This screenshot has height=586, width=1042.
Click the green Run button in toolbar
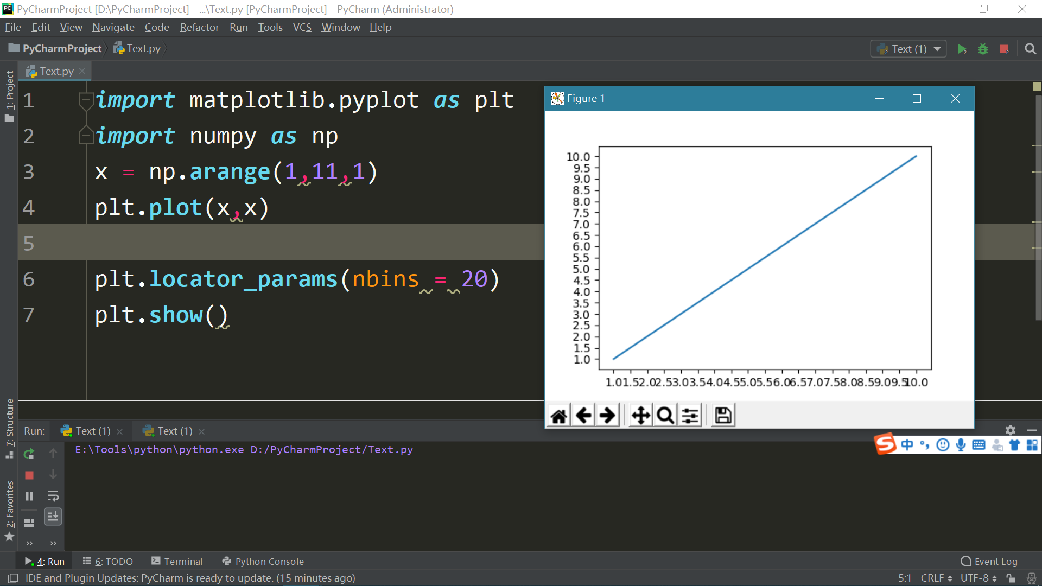click(x=962, y=49)
